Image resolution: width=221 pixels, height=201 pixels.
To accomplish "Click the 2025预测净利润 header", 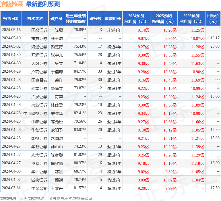I will [164, 19].
